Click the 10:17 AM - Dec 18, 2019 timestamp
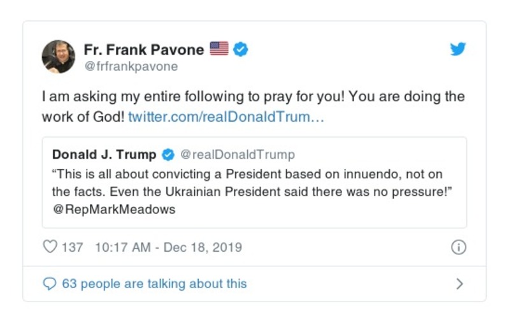 168,247
